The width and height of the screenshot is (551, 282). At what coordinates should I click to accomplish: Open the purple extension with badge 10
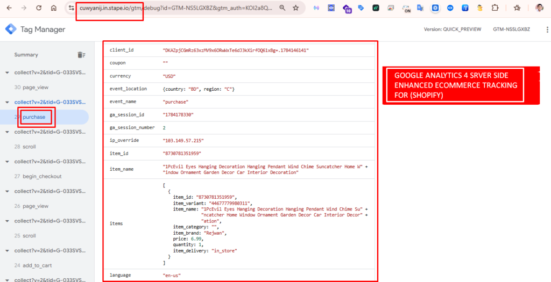tap(347, 9)
